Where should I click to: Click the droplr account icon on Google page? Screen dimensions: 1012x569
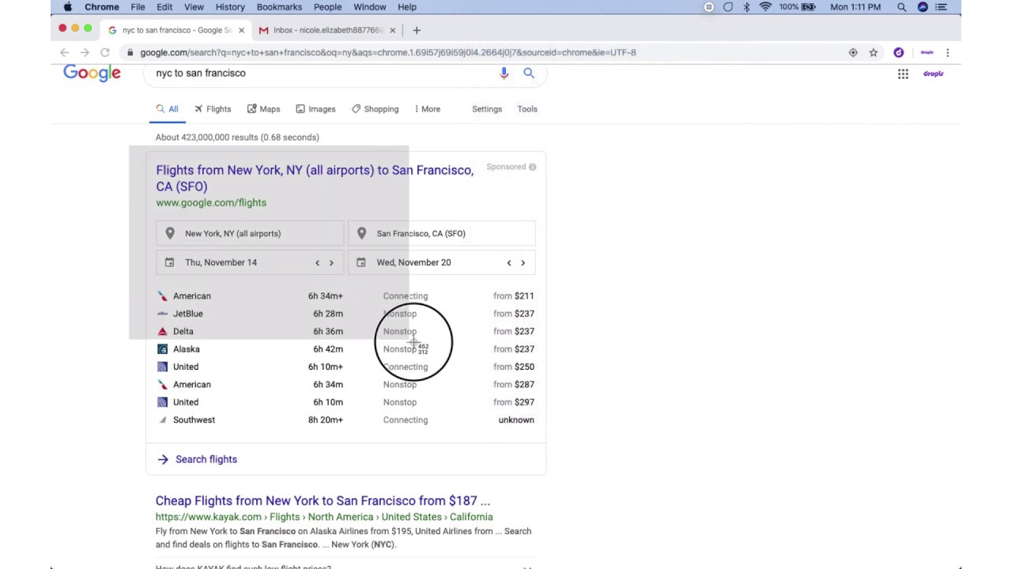click(933, 73)
